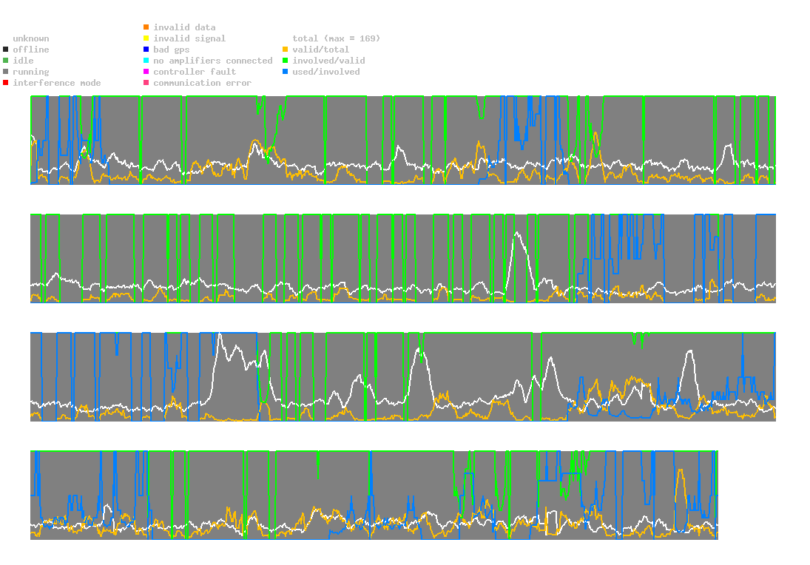This screenshot has width=810, height=565.
Task: Click the offline background legend label
Action: (x=30, y=50)
